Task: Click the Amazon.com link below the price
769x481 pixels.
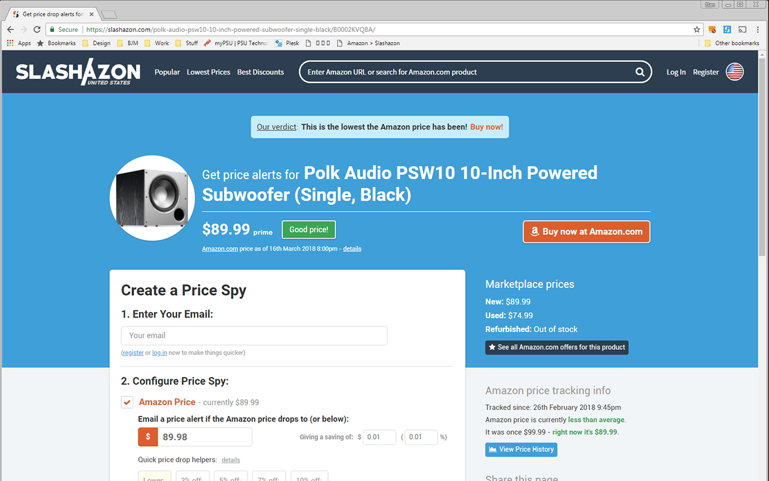Action: coord(220,249)
